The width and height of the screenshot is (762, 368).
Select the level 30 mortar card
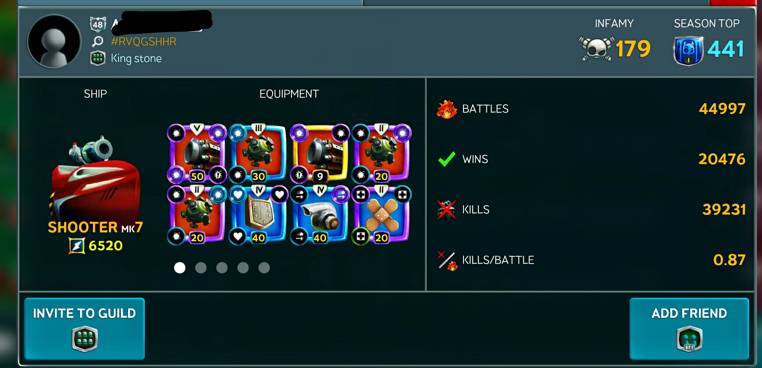[x=258, y=153]
